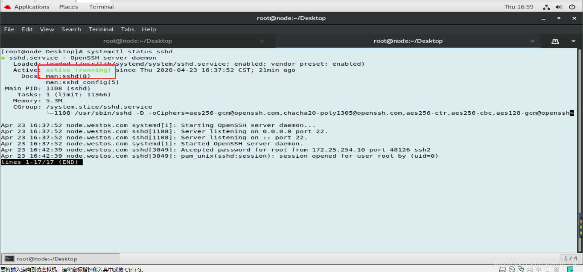Close the inactive root@node:~/Desktop tab
The width and height of the screenshot is (583, 272).
(262, 41)
